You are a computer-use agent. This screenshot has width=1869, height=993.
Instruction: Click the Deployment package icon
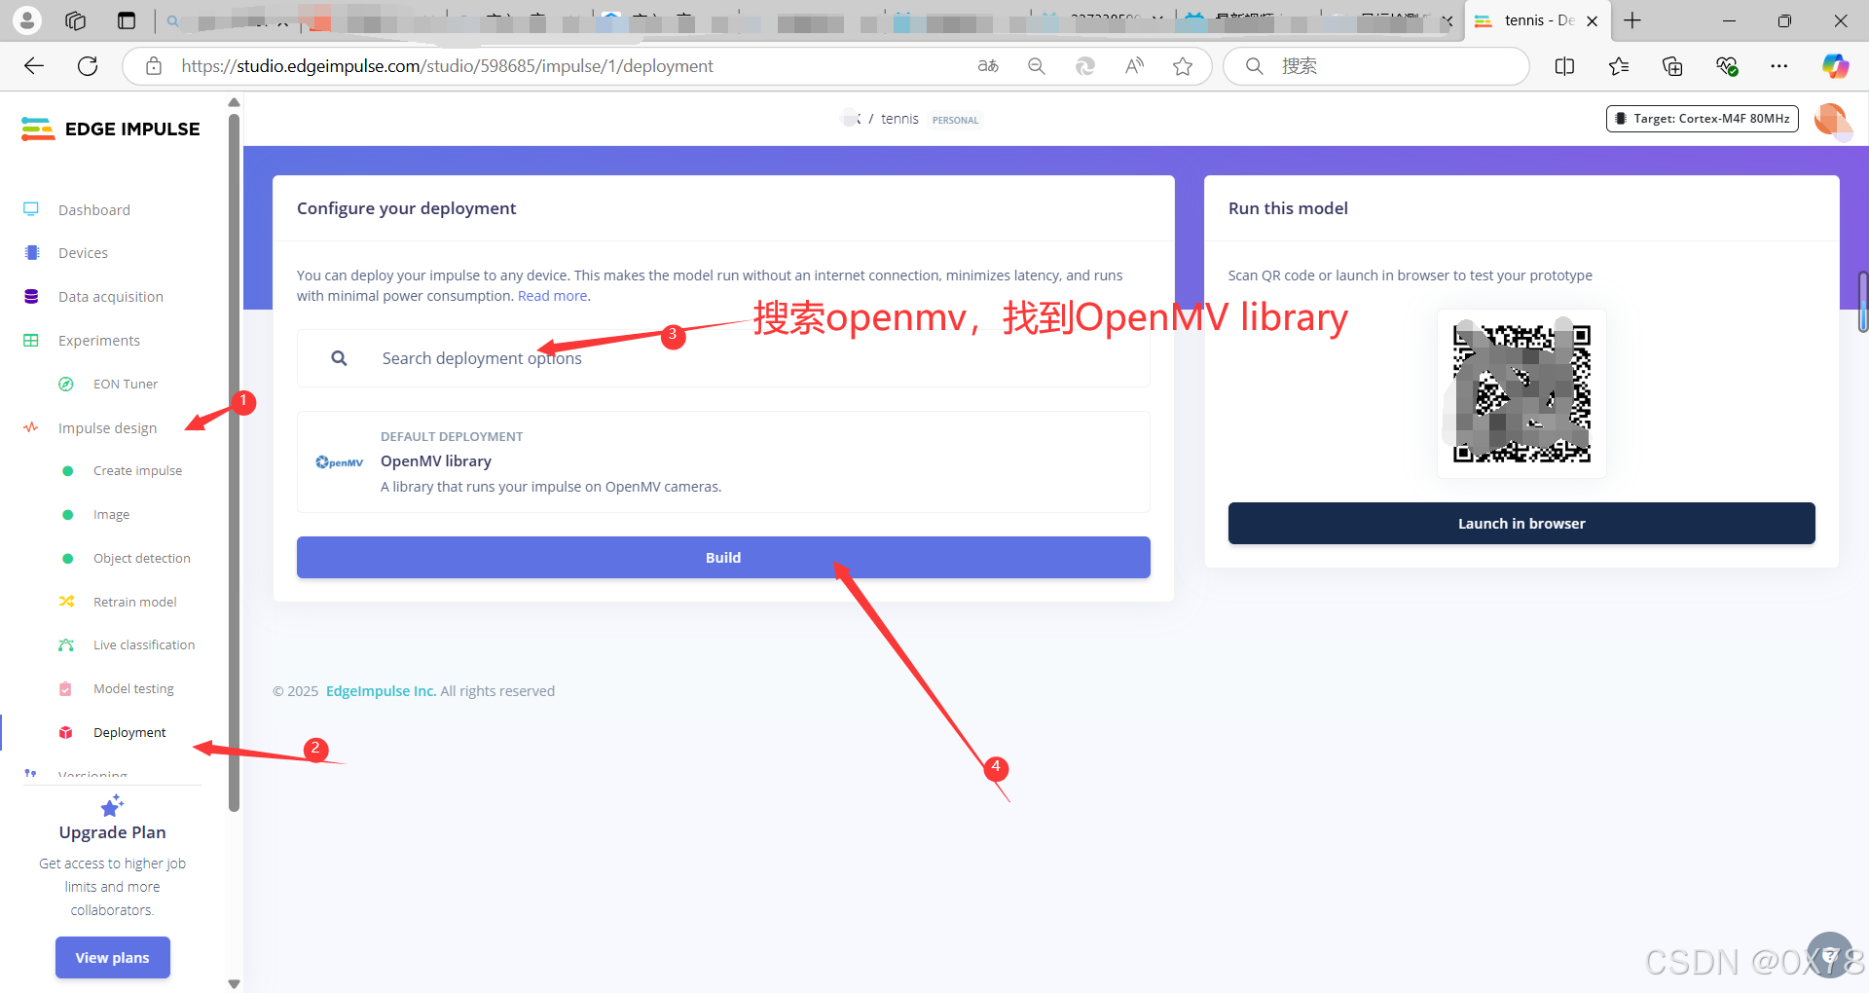[66, 733]
